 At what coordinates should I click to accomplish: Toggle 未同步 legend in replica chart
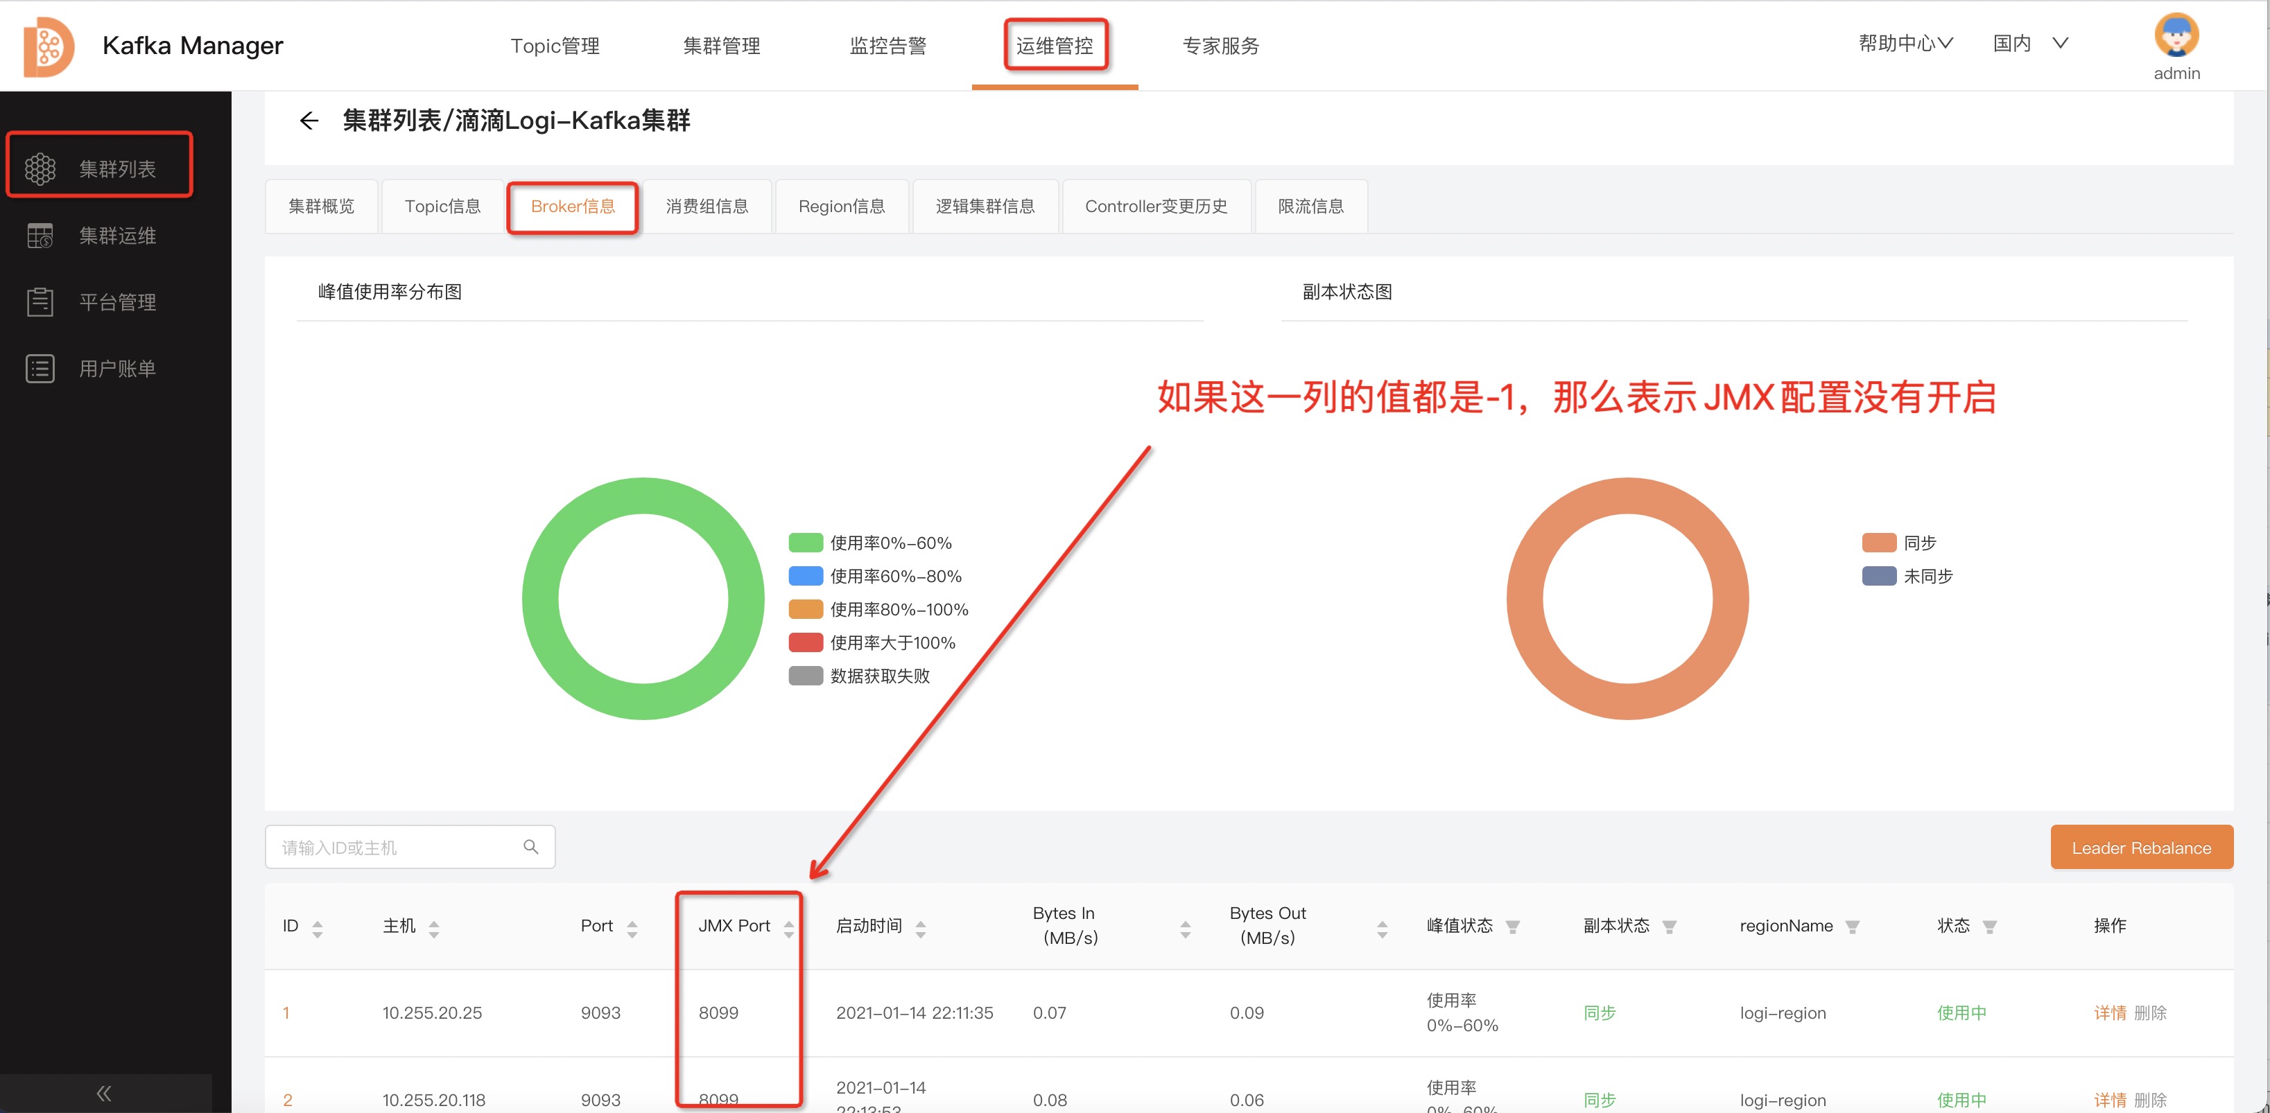1927,576
